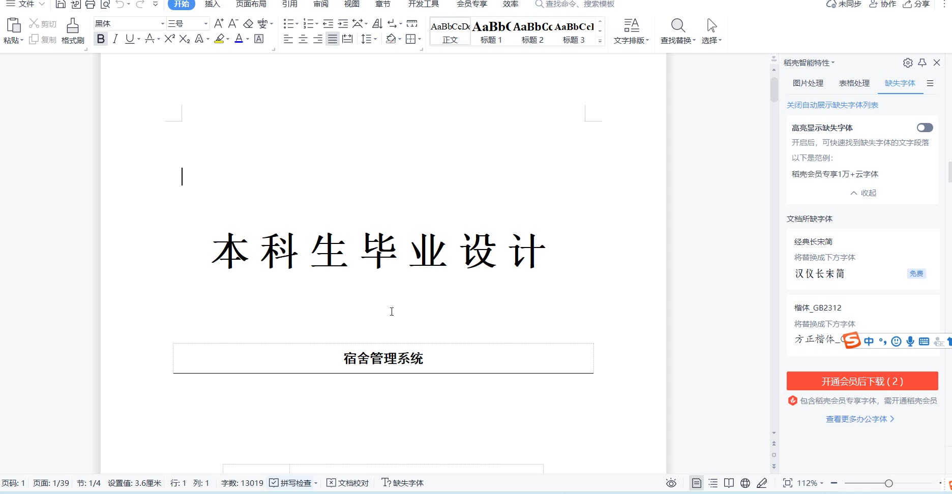952x494 pixels.
Task: Open the panel's more options menu icon
Action: tap(930, 83)
